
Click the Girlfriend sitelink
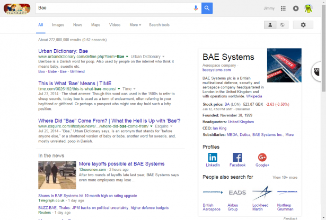[77, 71]
